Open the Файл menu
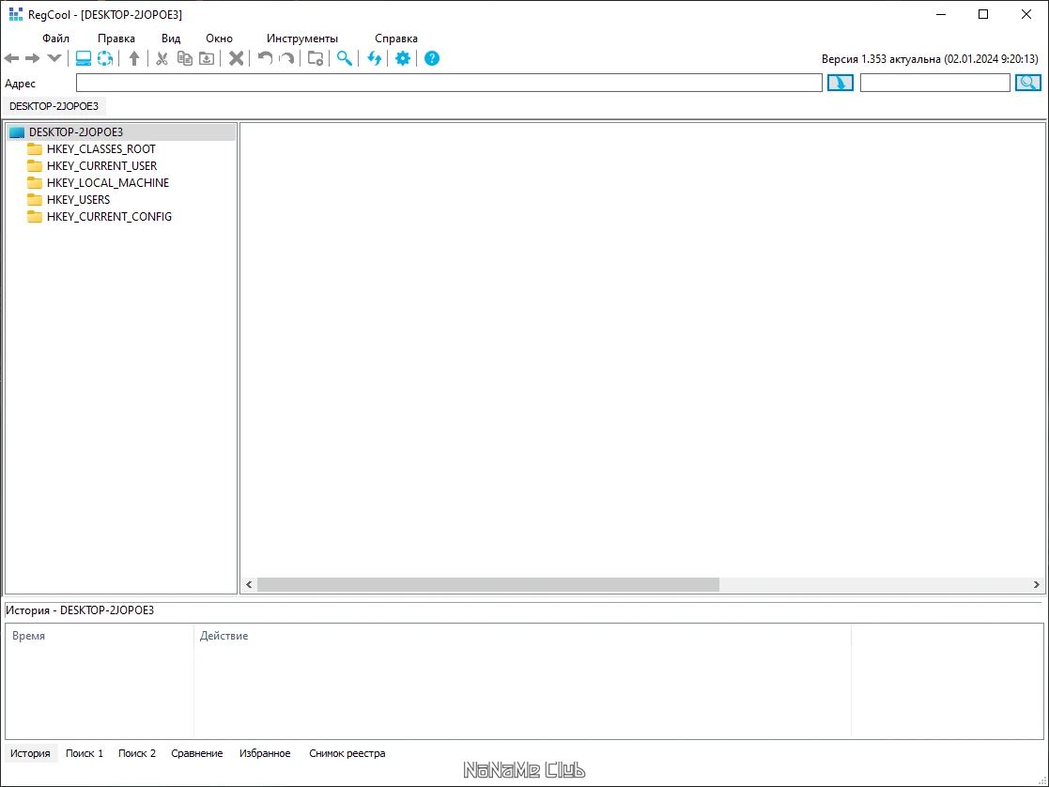This screenshot has width=1049, height=787. point(55,39)
